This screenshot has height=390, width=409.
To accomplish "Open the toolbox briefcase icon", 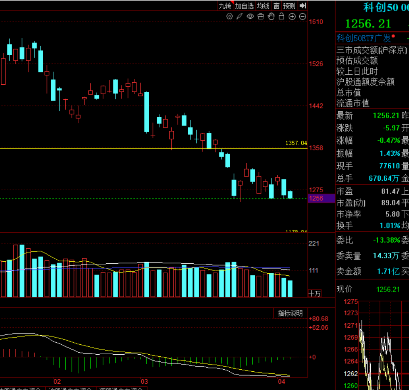I will tap(261, 17).
